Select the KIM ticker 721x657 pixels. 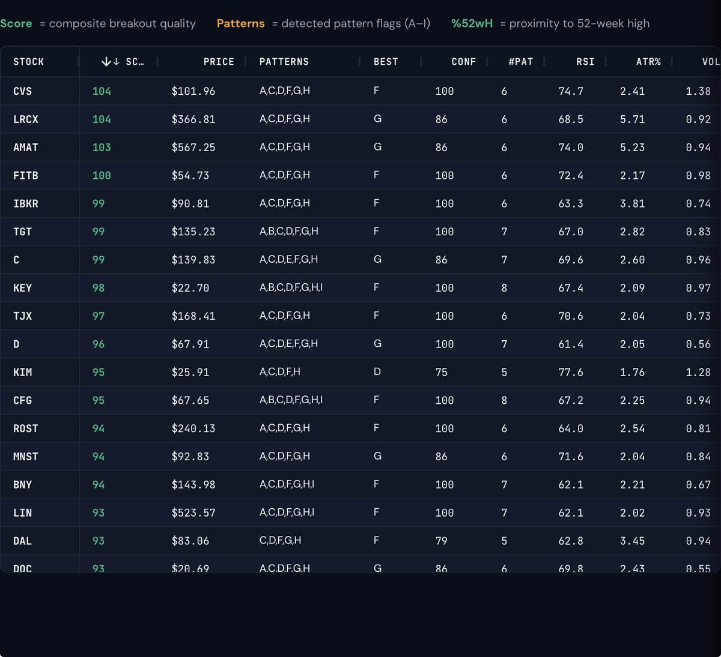click(x=23, y=373)
